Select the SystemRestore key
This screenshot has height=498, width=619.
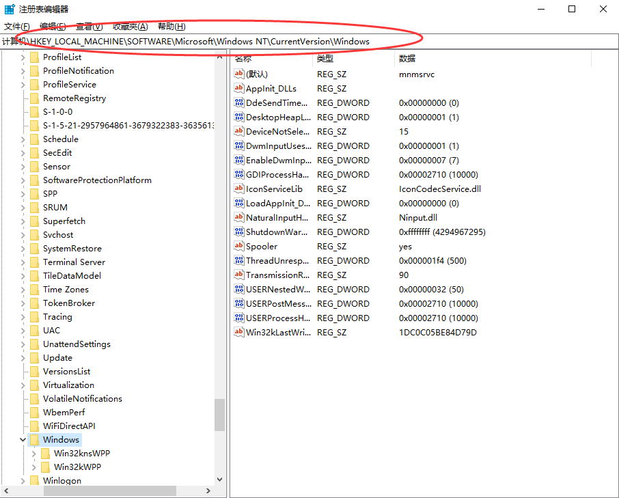(x=72, y=249)
